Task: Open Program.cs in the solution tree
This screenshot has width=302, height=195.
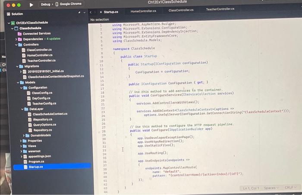Action: (x=36, y=161)
